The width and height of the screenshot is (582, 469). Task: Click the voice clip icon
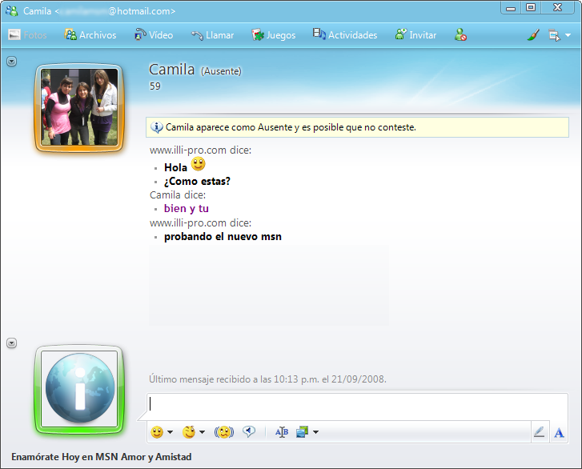click(x=249, y=432)
